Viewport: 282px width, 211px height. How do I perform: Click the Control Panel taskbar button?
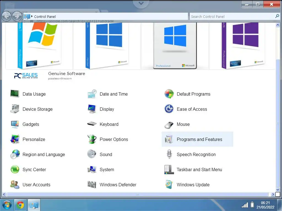(34, 205)
